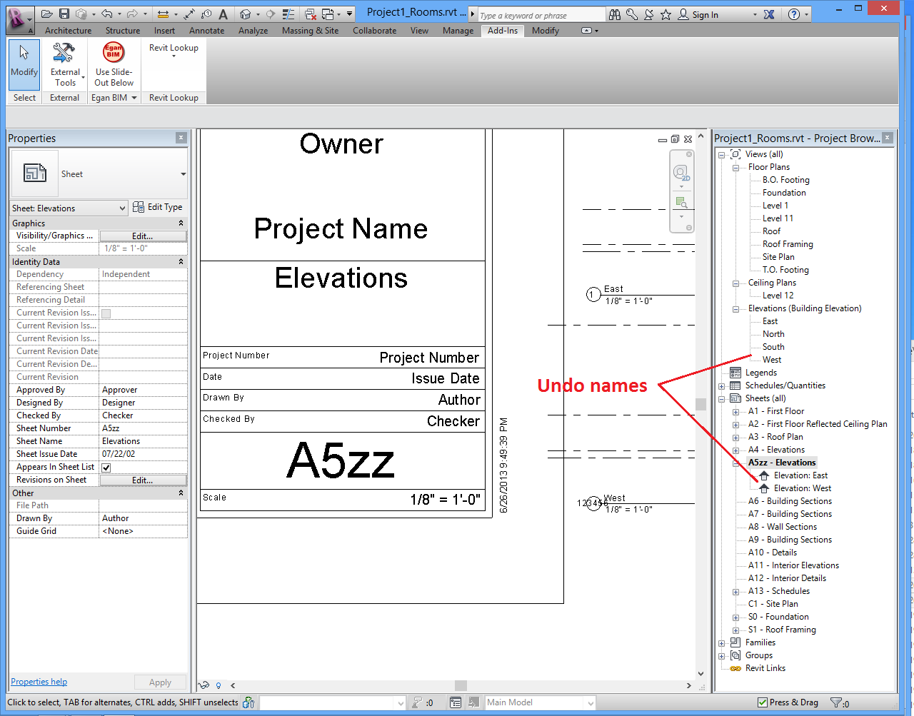Select Level 1 floor plan in browser
The width and height of the screenshot is (914, 716).
(x=775, y=206)
